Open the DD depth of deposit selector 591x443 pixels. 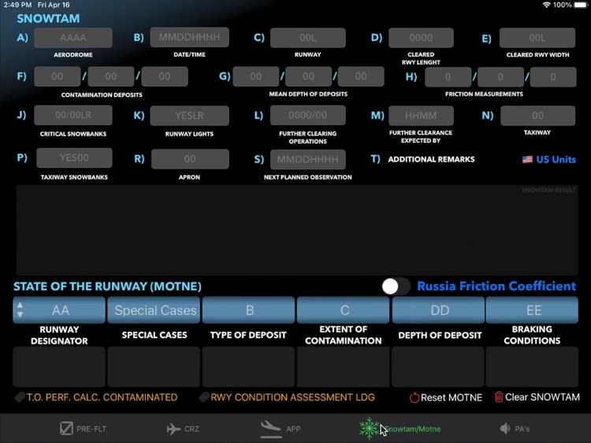pos(438,310)
